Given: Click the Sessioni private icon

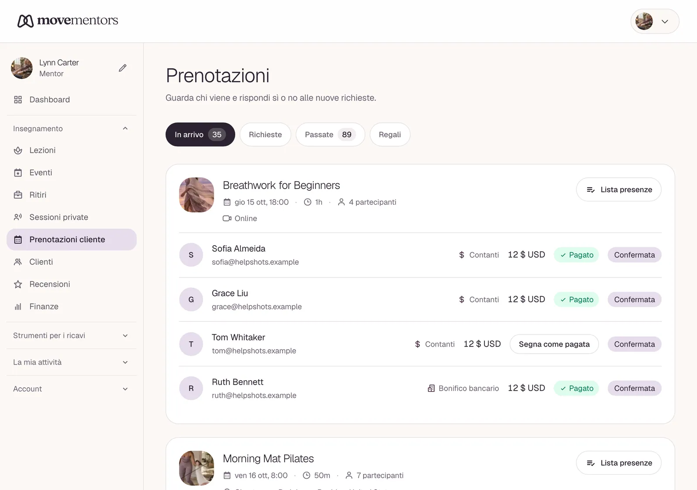Looking at the screenshot, I should pos(18,217).
